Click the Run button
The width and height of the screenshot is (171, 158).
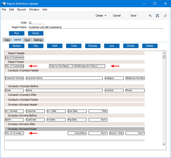point(17,33)
